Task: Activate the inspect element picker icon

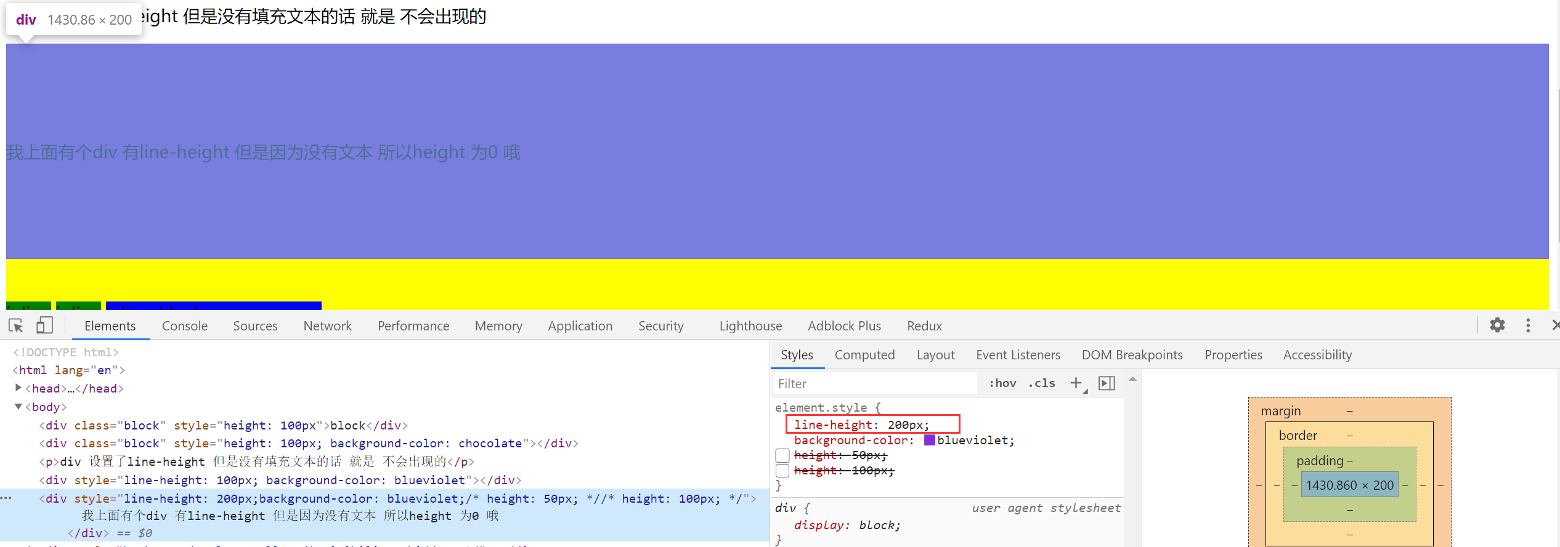Action: pos(16,325)
